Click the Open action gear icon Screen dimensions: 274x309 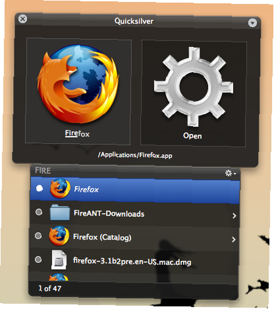click(193, 87)
